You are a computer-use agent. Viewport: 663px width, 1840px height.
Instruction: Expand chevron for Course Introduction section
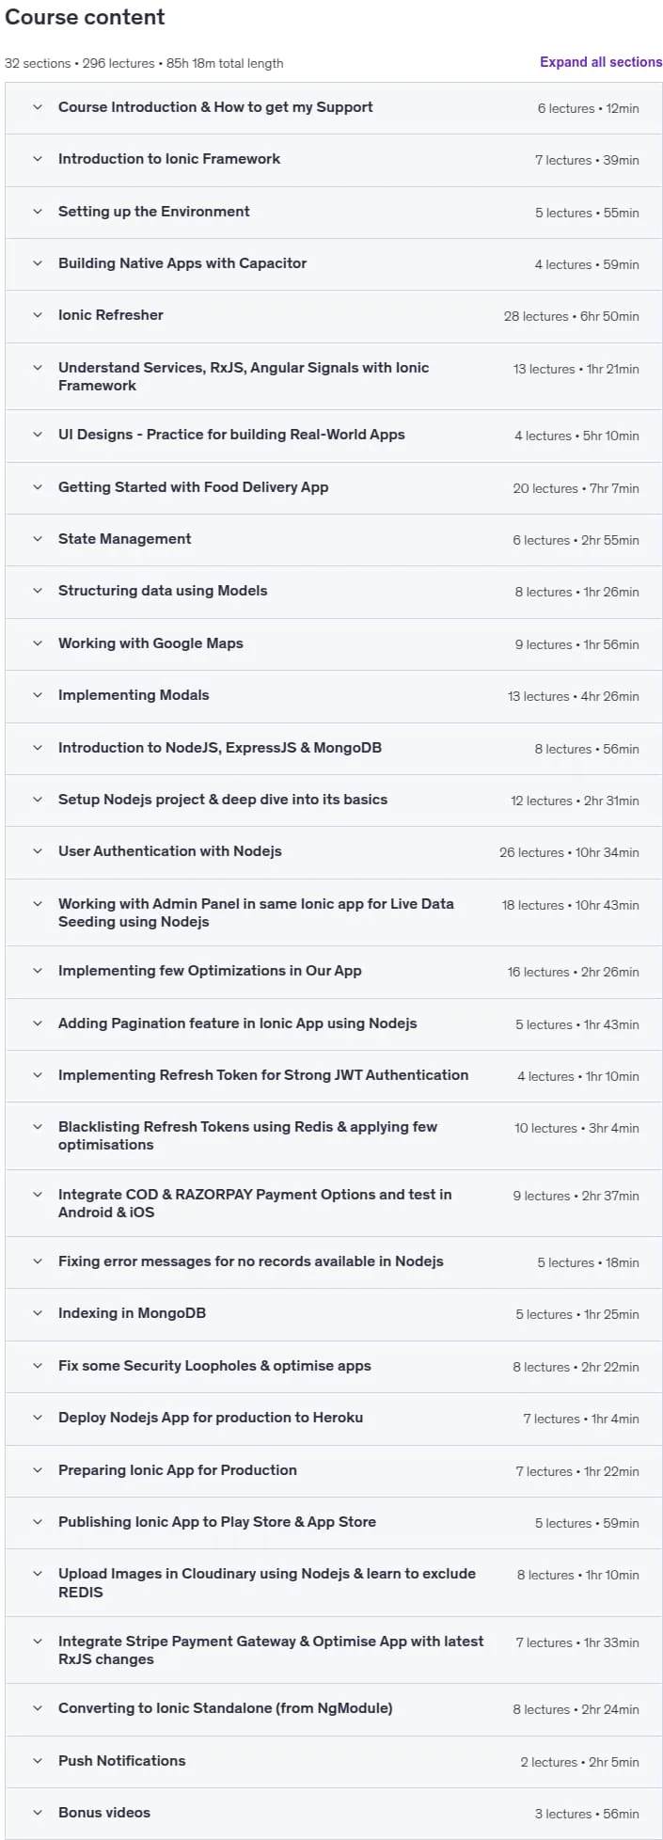38,107
